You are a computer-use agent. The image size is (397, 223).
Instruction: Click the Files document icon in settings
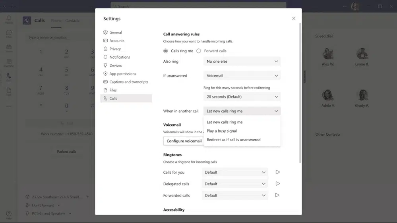pyautogui.click(x=105, y=90)
